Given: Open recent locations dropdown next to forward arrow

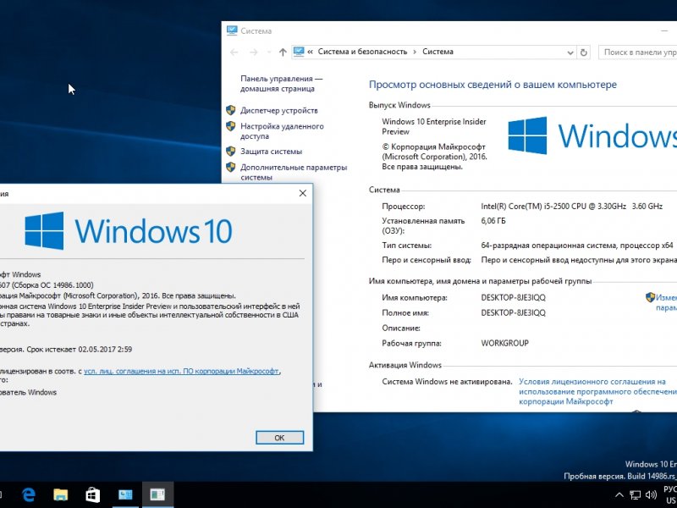Looking at the screenshot, I should pos(268,52).
